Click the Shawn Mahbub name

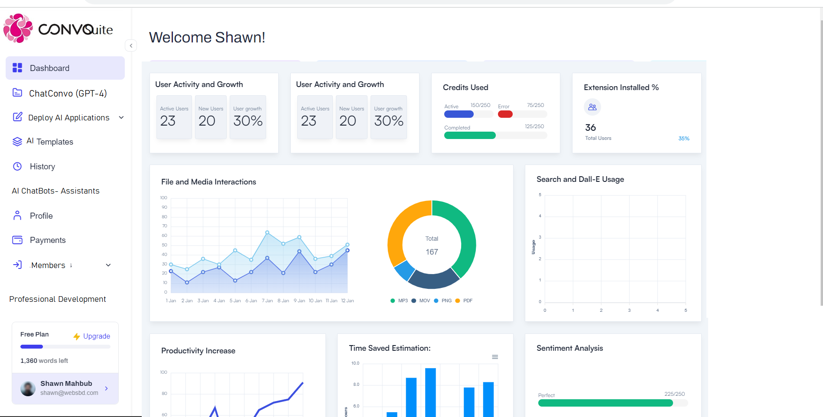[x=66, y=383]
